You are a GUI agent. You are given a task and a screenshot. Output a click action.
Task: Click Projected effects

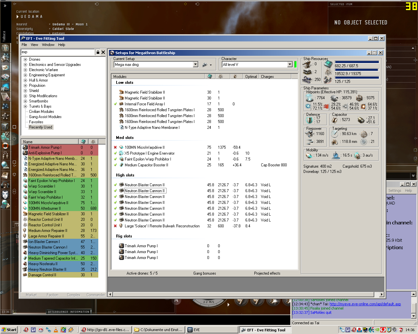(x=267, y=273)
